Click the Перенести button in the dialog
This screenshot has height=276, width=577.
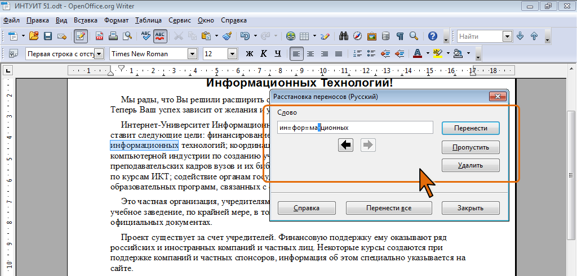(471, 129)
